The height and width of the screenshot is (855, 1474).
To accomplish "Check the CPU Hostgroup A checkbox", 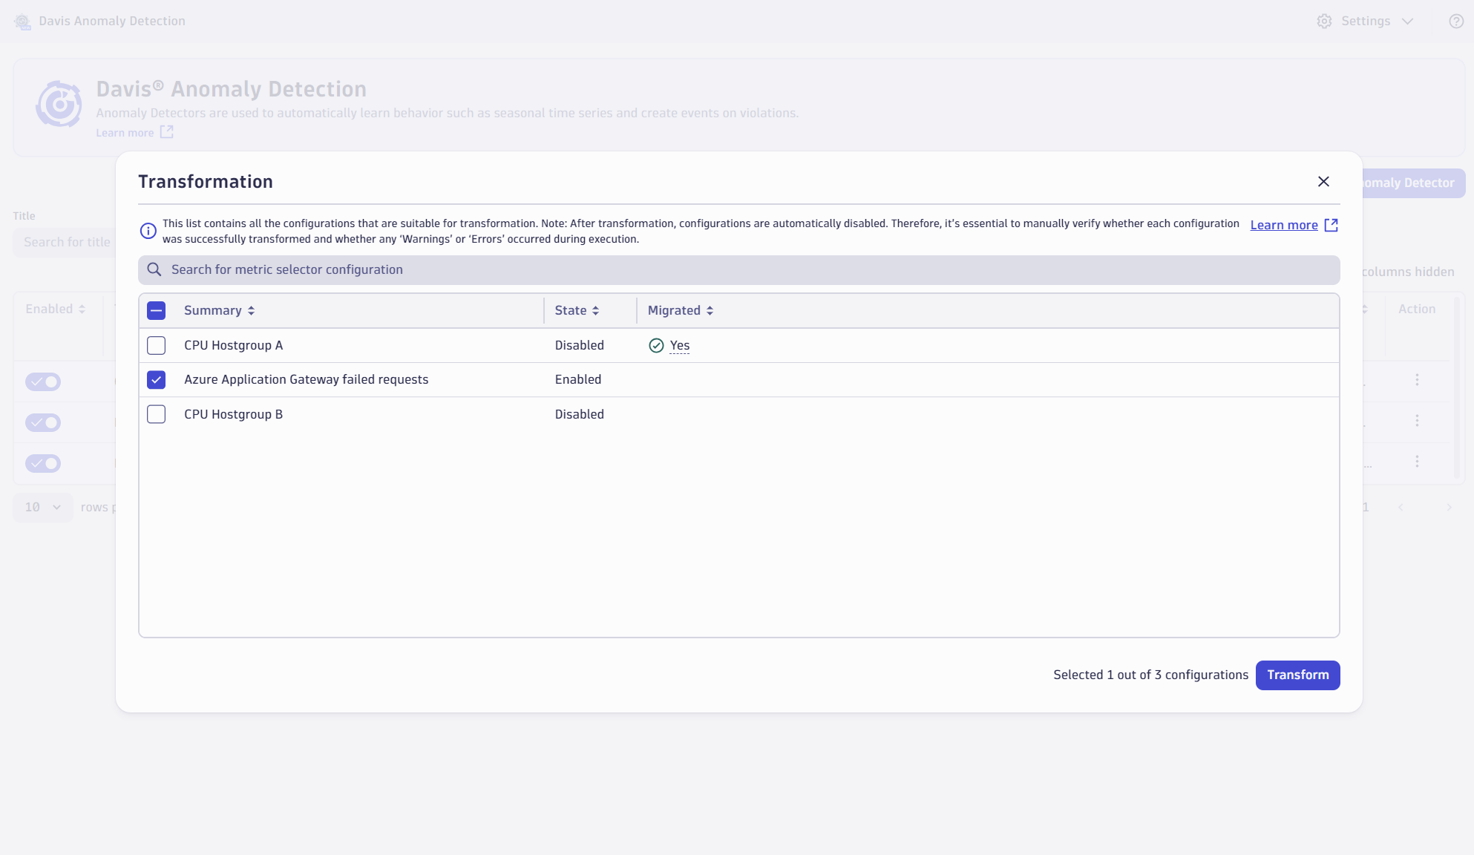I will pyautogui.click(x=157, y=345).
